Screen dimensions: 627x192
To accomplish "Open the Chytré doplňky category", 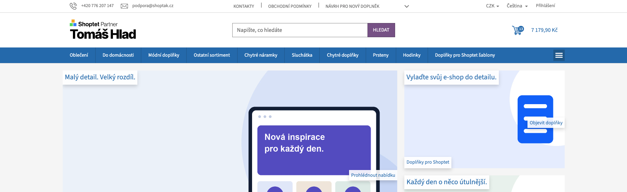I will click(x=342, y=55).
